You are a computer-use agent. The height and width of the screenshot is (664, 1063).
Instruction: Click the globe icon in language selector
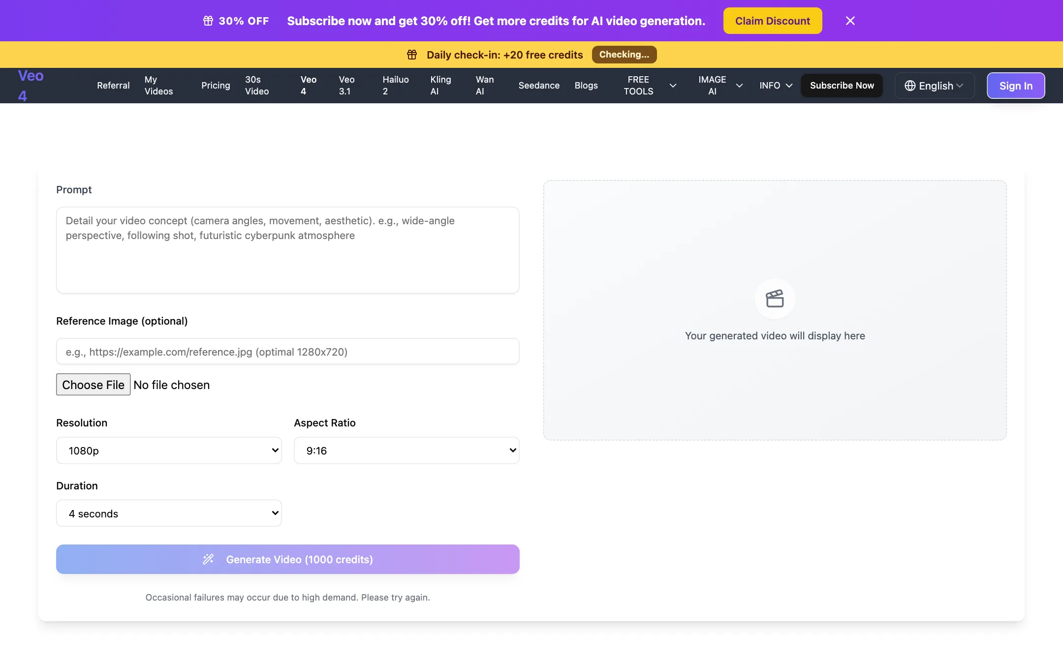point(910,86)
